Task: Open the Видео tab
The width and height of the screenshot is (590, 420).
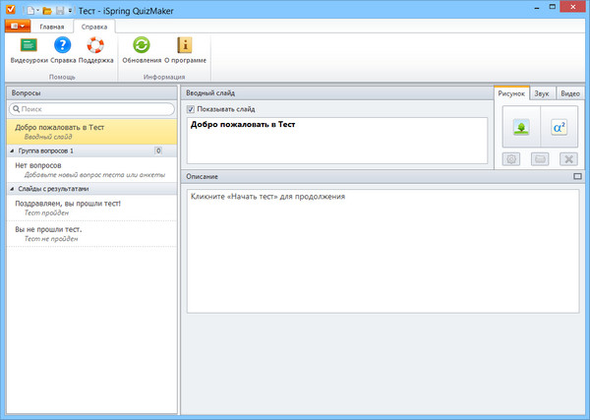Action: coord(569,92)
